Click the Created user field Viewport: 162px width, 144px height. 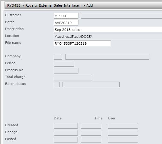click(x=123, y=126)
